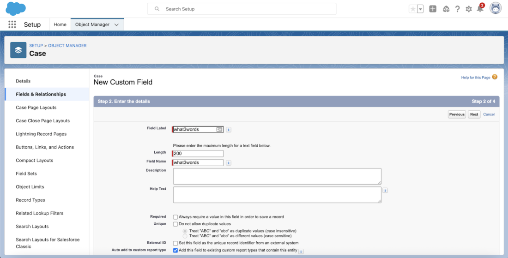Open Case Close Page Layouts
508x258 pixels.
point(43,121)
